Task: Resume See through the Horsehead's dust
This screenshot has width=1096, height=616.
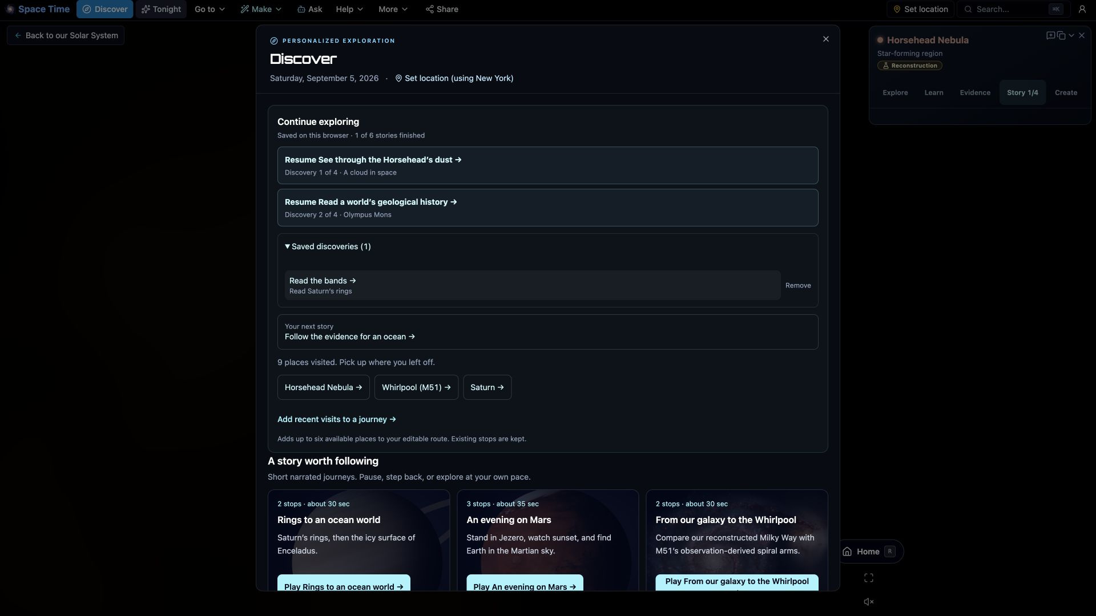Action: [x=547, y=165]
